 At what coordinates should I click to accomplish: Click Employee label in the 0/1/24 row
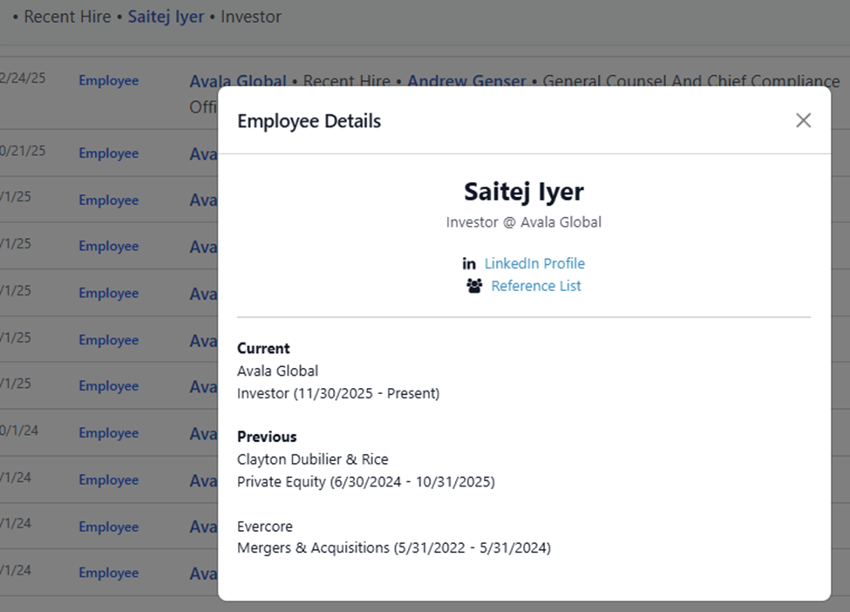(108, 432)
